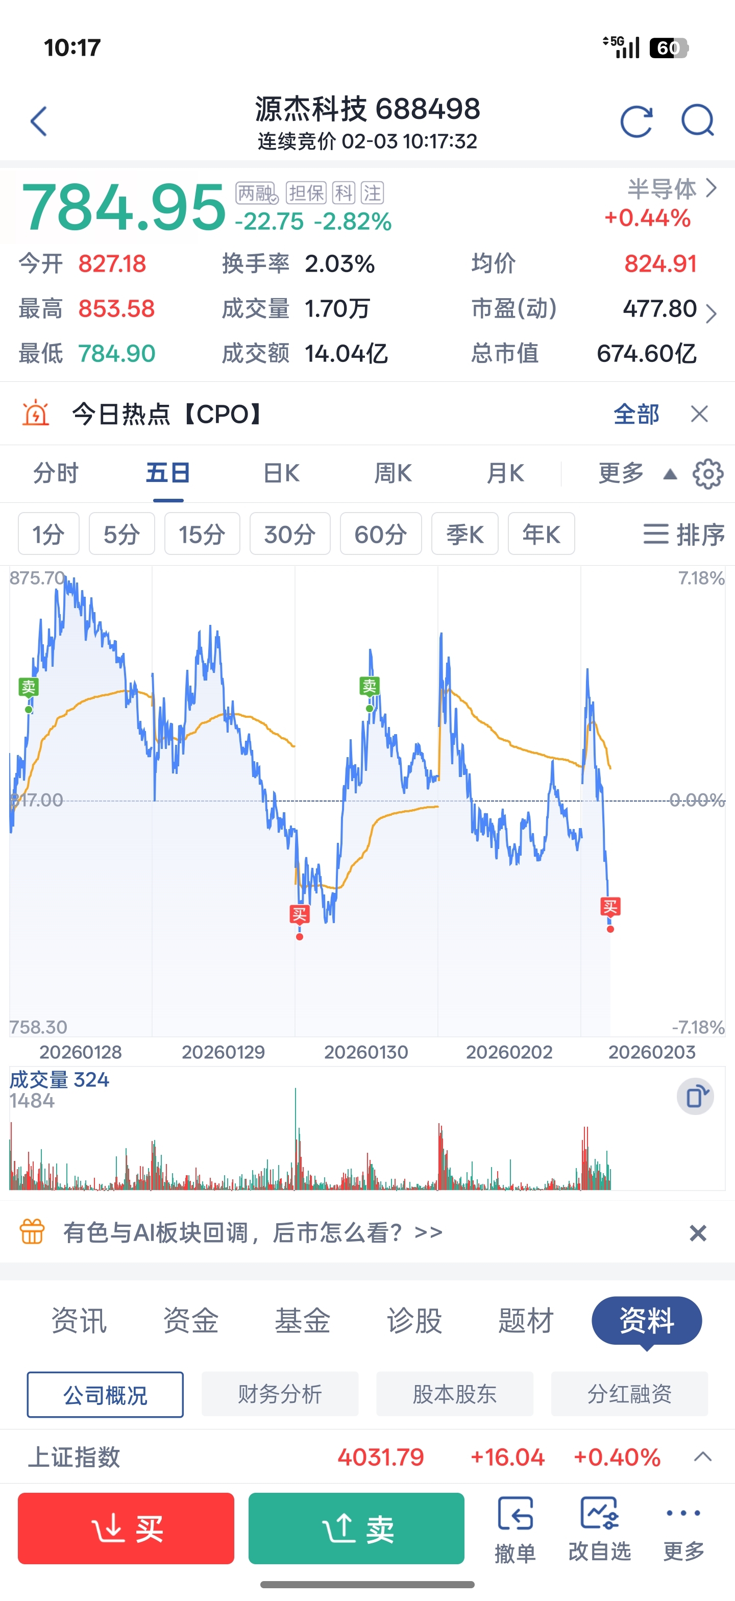Viewport: 735px width, 1601px height.
Task: Select the 60分 interval chip
Action: (x=381, y=534)
